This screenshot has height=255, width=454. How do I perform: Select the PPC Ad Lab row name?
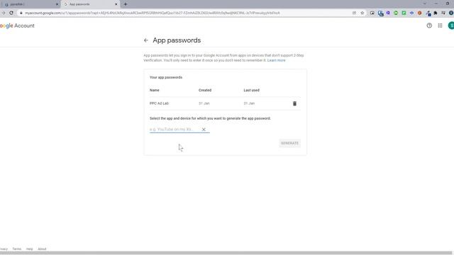tap(159, 103)
